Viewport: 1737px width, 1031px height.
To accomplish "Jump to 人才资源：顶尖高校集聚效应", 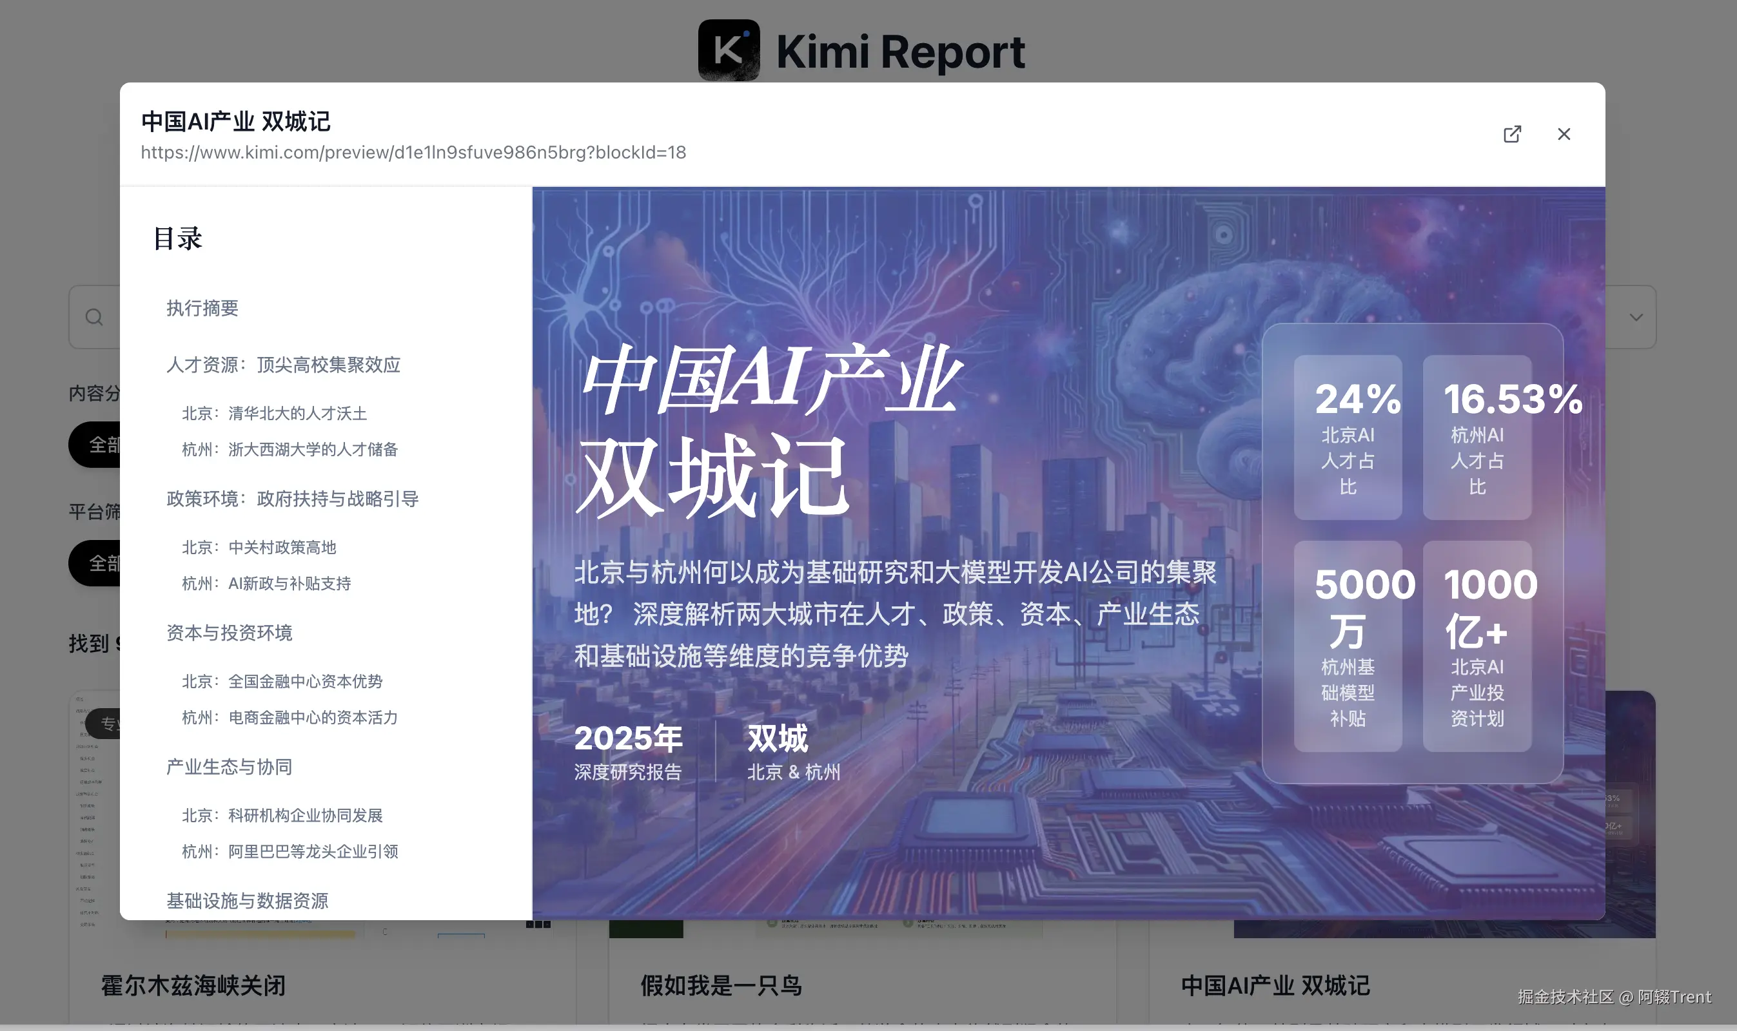I will point(283,365).
